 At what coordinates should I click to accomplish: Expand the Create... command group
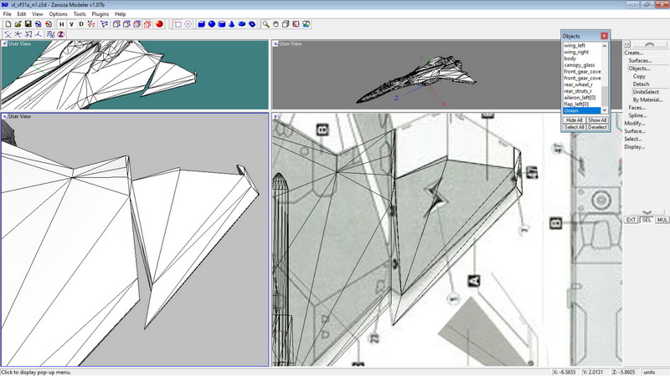pyautogui.click(x=634, y=53)
